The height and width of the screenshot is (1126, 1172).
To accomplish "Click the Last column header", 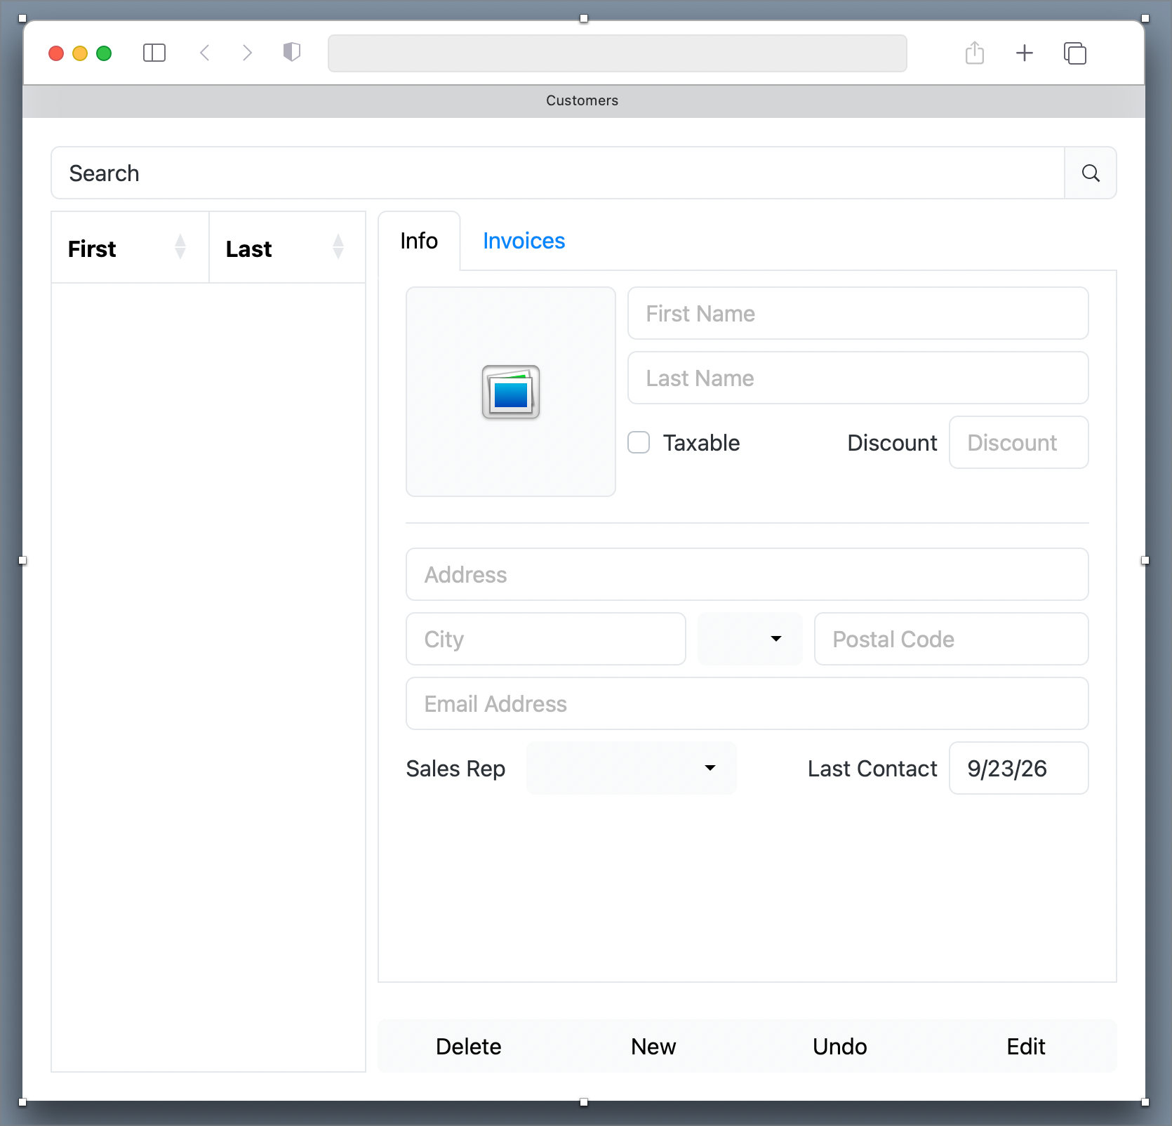I will tap(288, 248).
